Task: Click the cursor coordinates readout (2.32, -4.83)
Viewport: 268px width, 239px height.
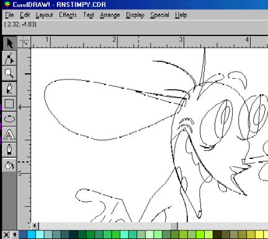Action: [x=20, y=24]
